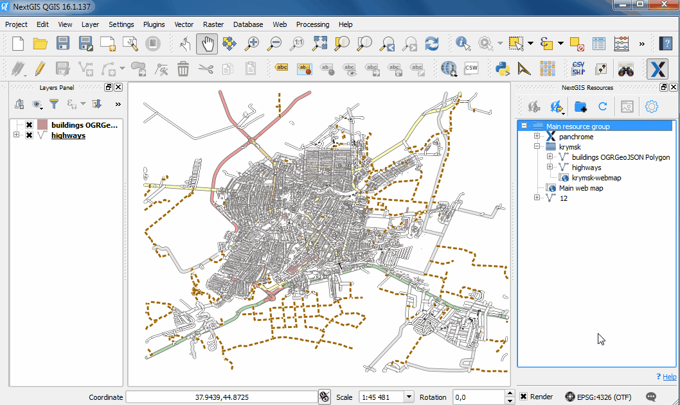
Task: Expand the panchrome resource tree node
Action: 537,137
